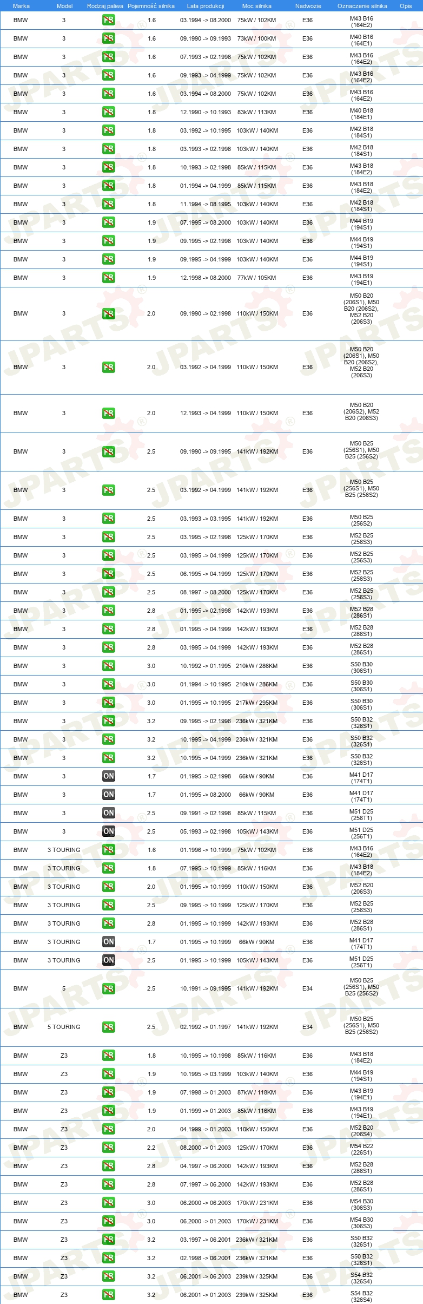Click the ON diesel icon in 05.1993 105kW/143KM row
423x1304 pixels.
tap(108, 831)
